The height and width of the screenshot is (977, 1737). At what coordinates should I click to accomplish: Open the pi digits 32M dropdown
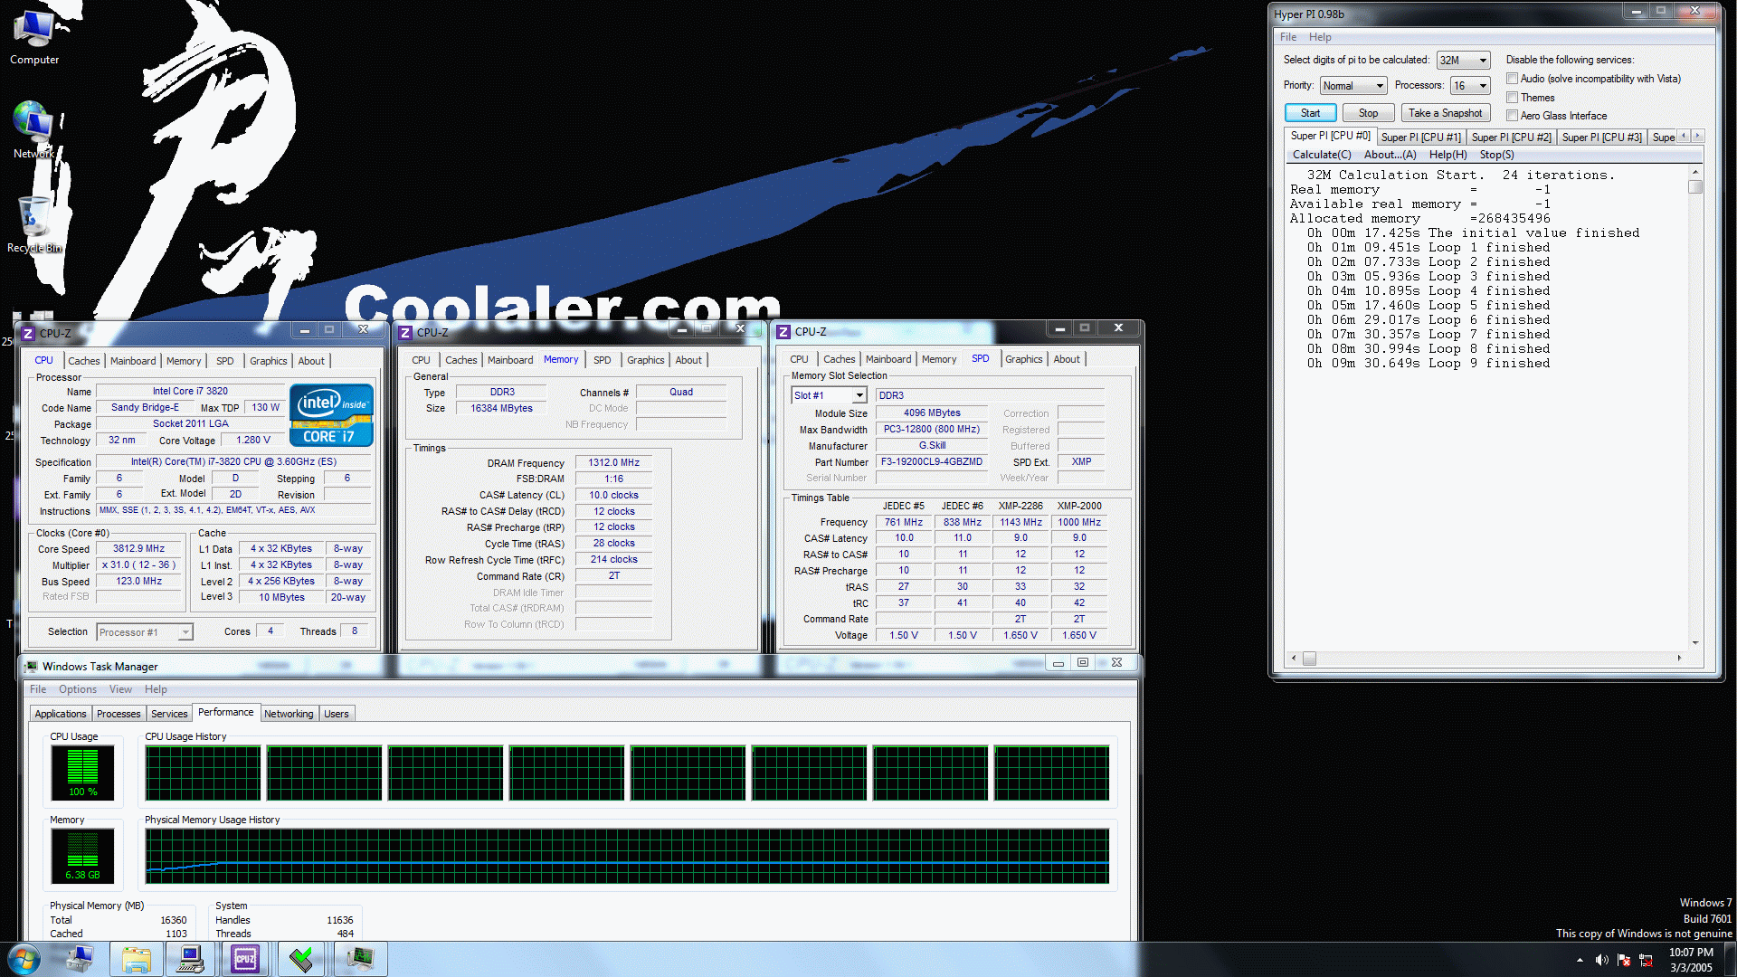point(1463,61)
